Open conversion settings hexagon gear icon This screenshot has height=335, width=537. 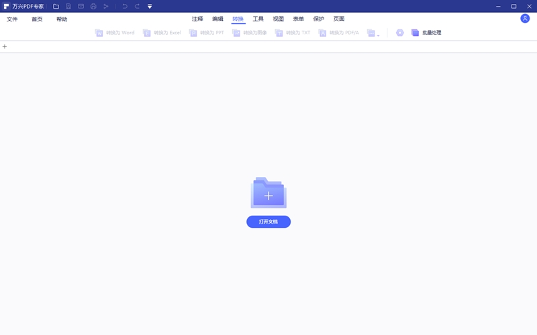[400, 33]
